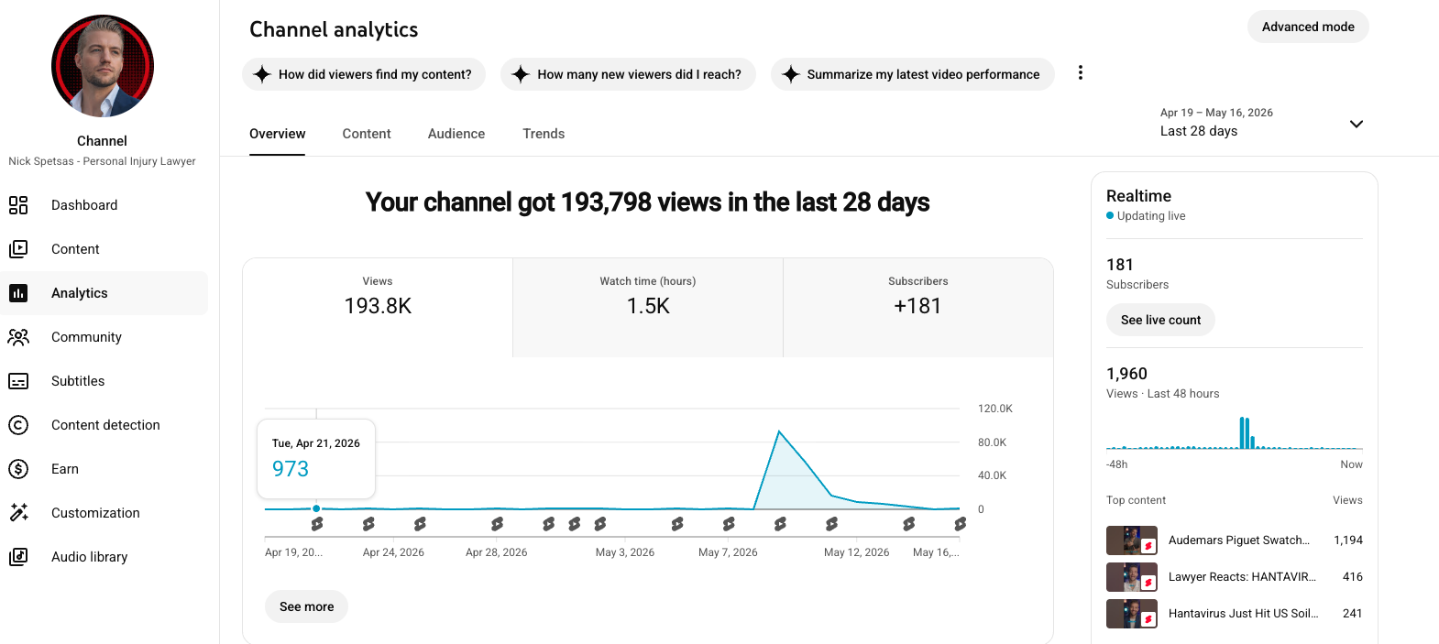Open 'Hantavirus Just Hit US Soil...' top content item
The width and height of the screenshot is (1439, 644).
click(x=1235, y=614)
